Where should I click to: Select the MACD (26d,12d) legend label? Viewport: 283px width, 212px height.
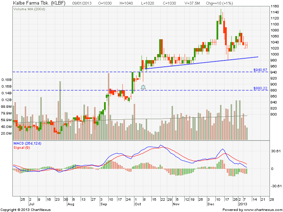pos(28,143)
